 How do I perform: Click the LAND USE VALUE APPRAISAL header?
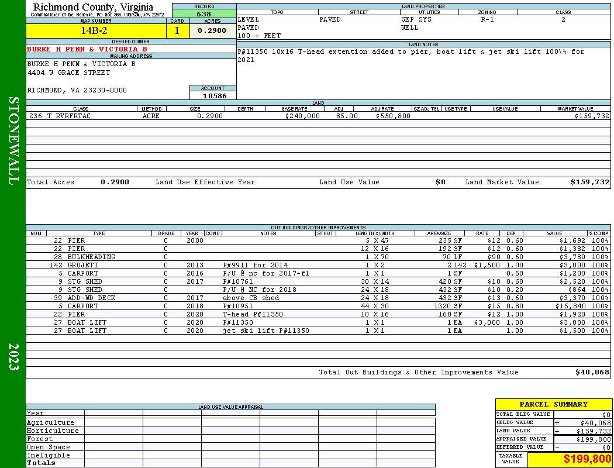pyautogui.click(x=230, y=407)
